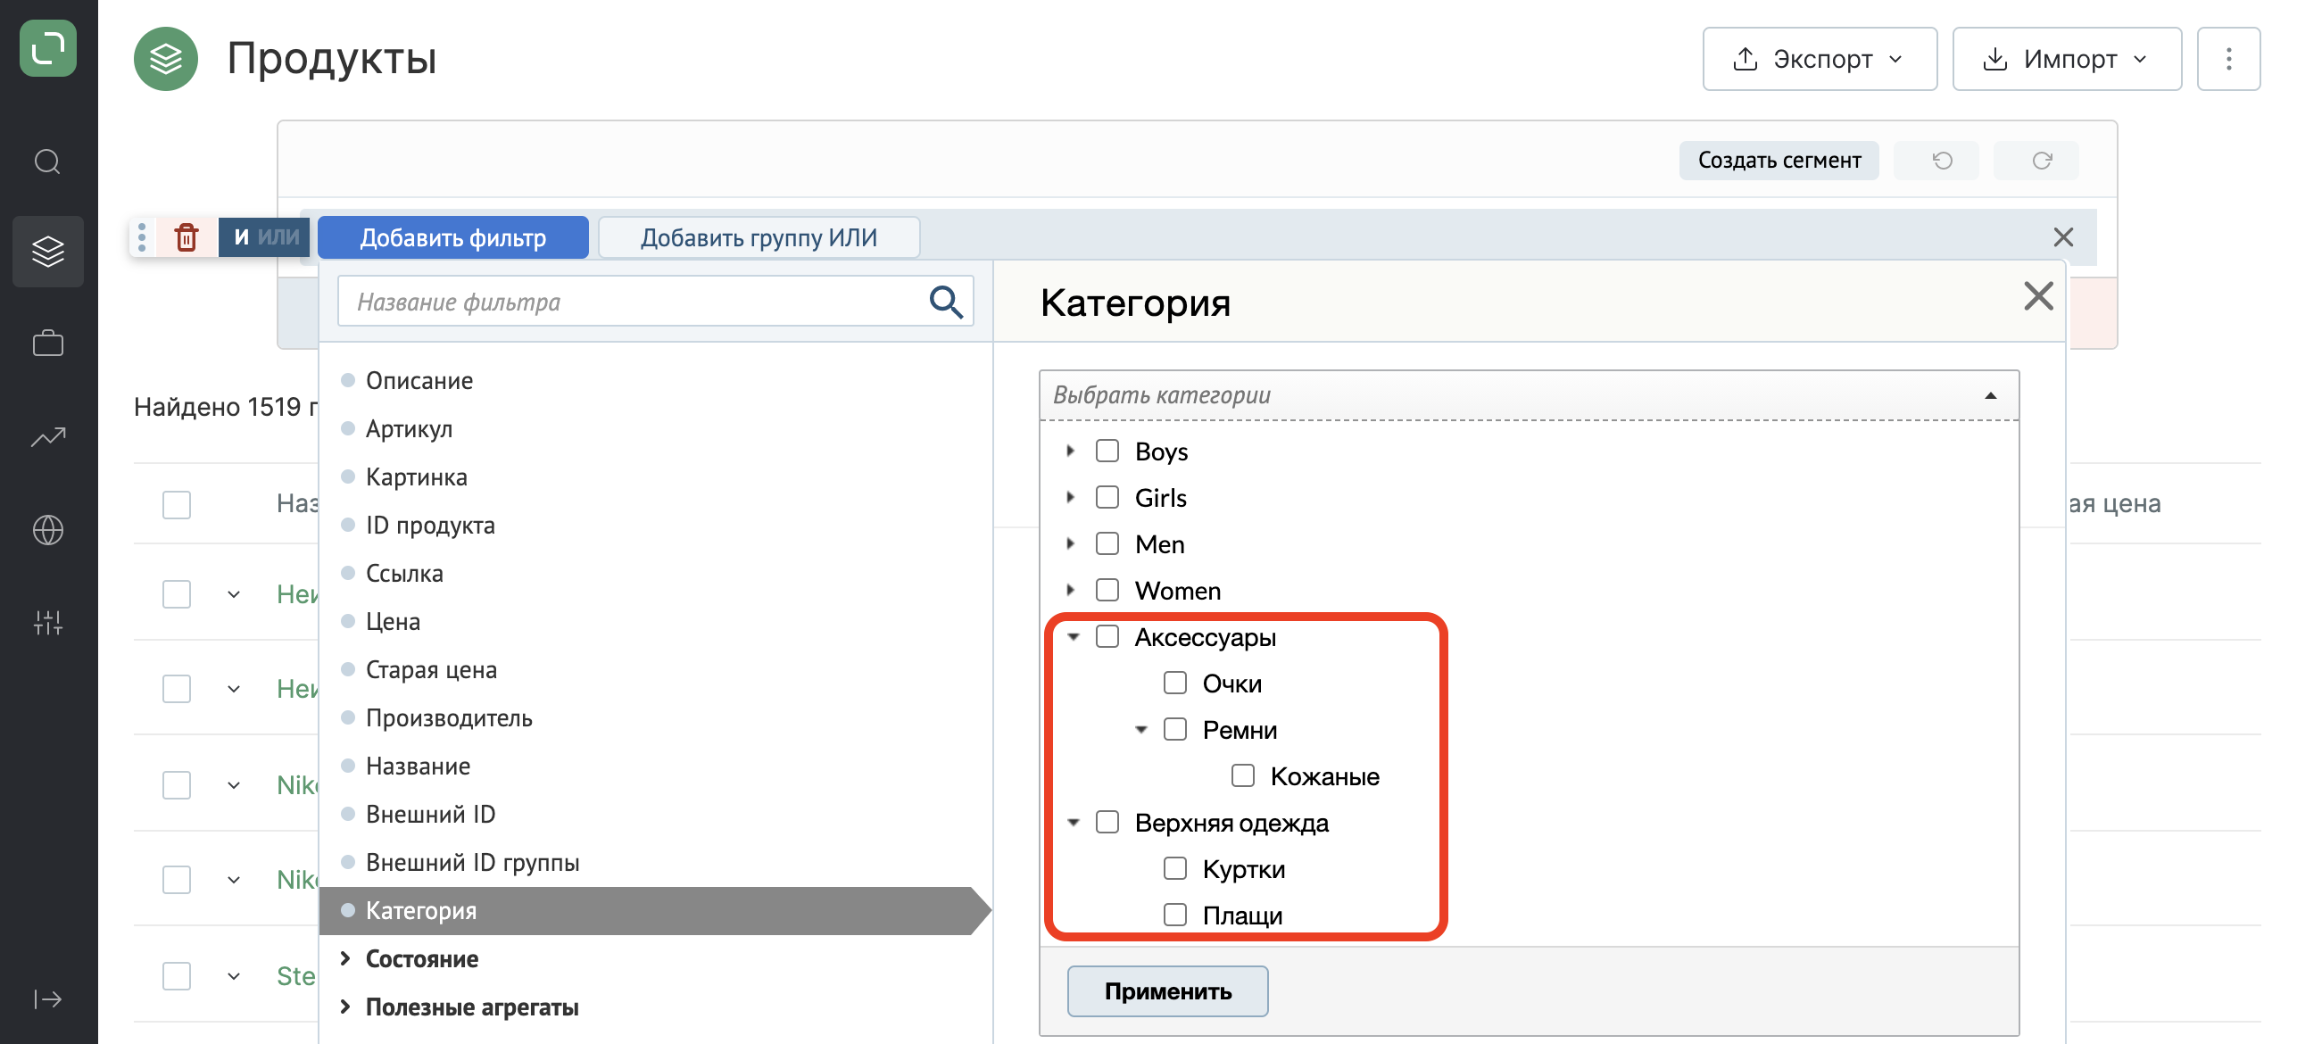The height and width of the screenshot is (1044, 2297).
Task: Check the Очки checkbox
Action: pos(1175,683)
